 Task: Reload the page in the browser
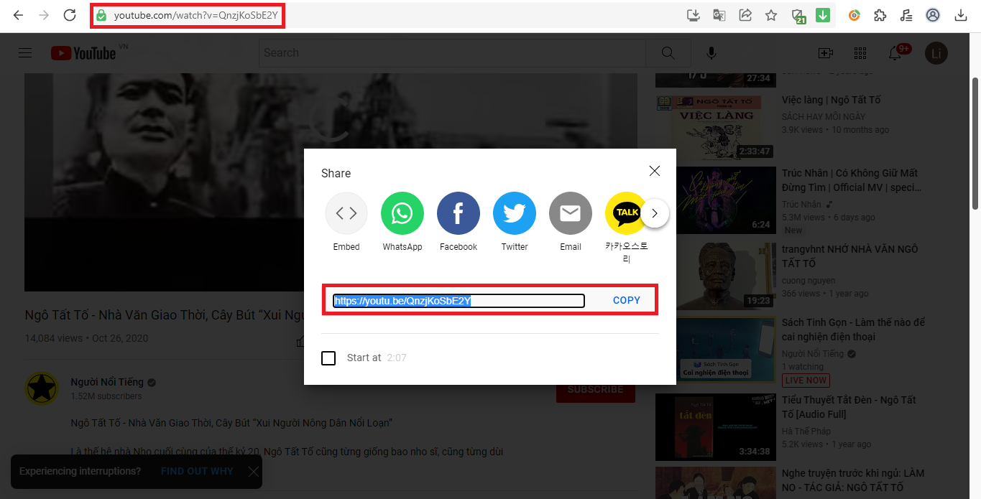click(x=70, y=15)
